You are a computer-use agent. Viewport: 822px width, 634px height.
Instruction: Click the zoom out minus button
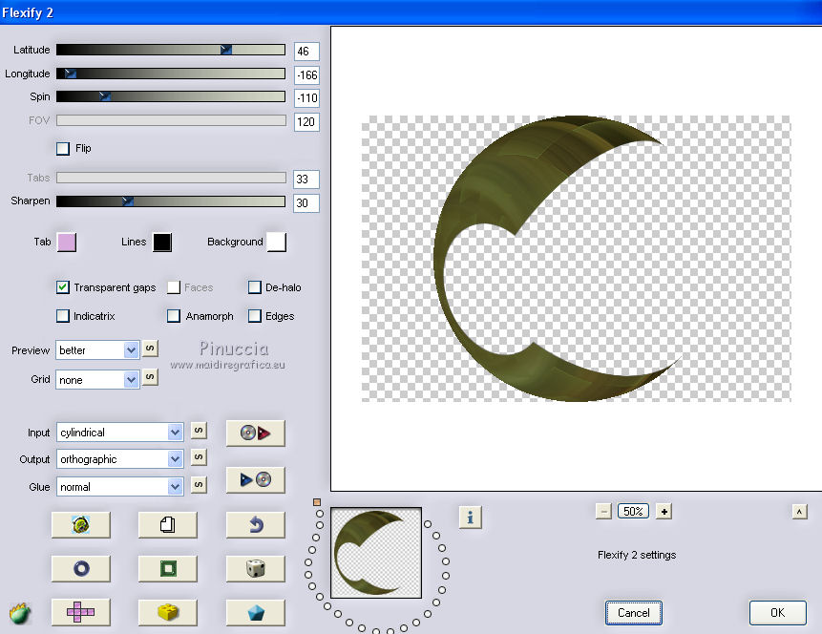[604, 511]
